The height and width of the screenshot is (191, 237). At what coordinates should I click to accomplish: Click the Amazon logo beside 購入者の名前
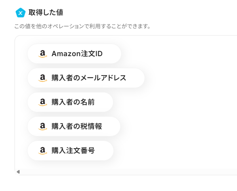[x=42, y=102]
